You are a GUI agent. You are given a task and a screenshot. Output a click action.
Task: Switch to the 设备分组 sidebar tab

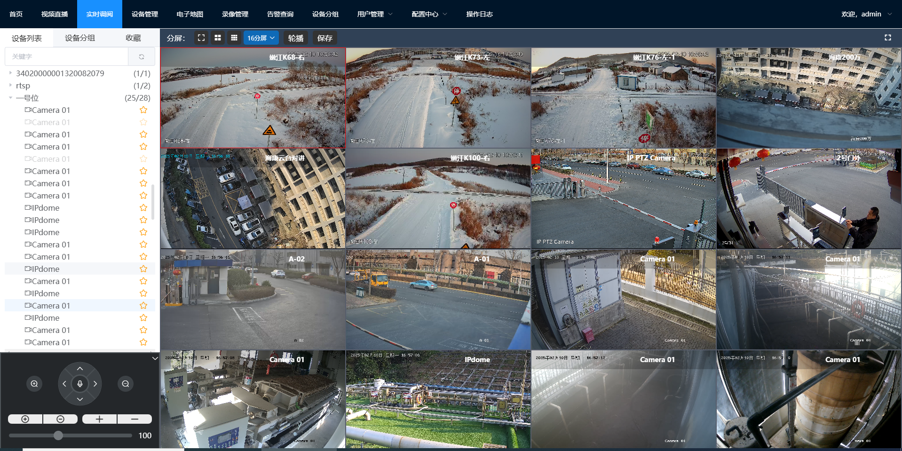tap(80, 38)
